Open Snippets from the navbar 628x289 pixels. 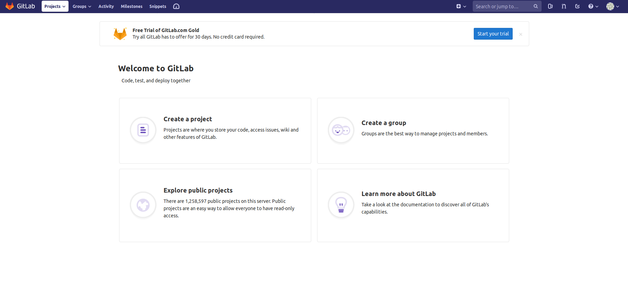point(158,6)
